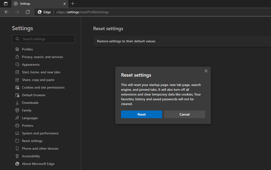Close the dialog with the X icon
This screenshot has height=170, width=271.
[206, 71]
